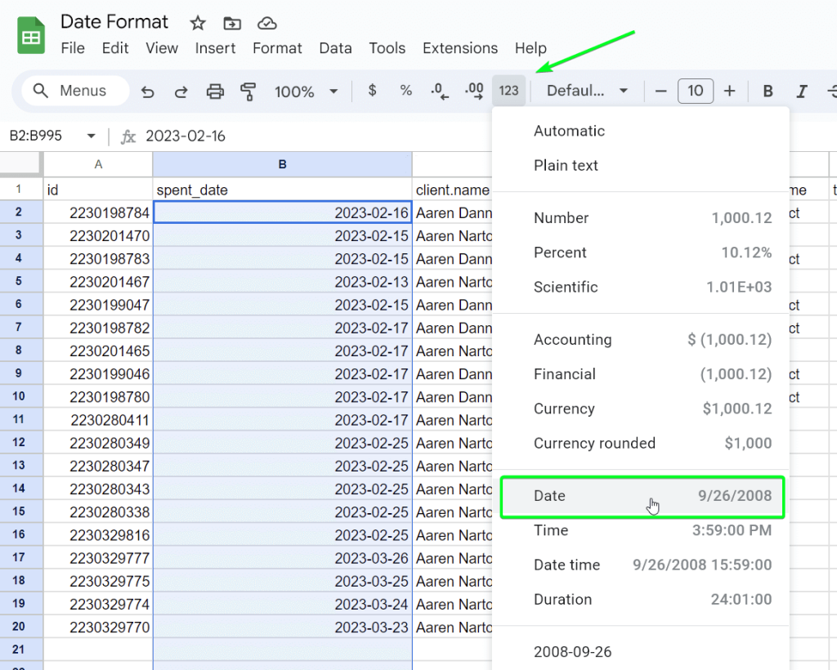Open the Insert menu
The image size is (837, 670).
[x=215, y=48]
